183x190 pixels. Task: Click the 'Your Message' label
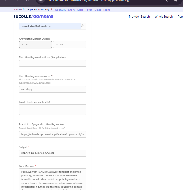pos(27,166)
